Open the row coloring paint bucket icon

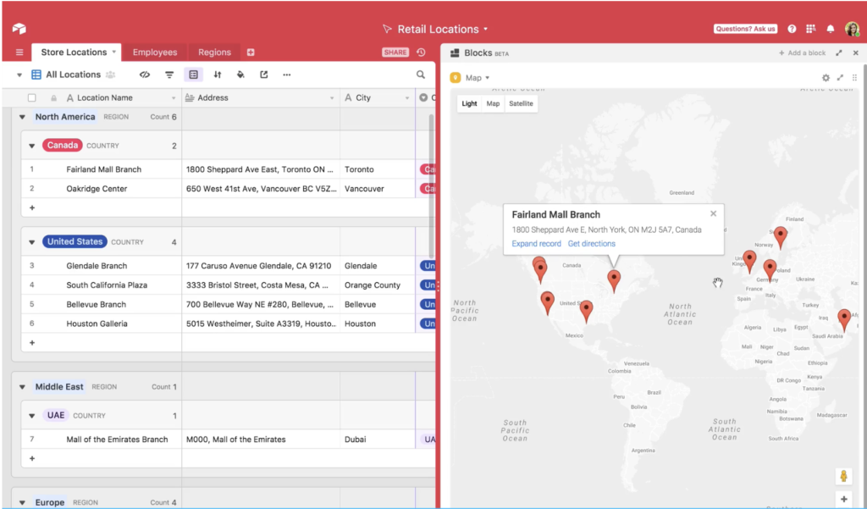(240, 75)
